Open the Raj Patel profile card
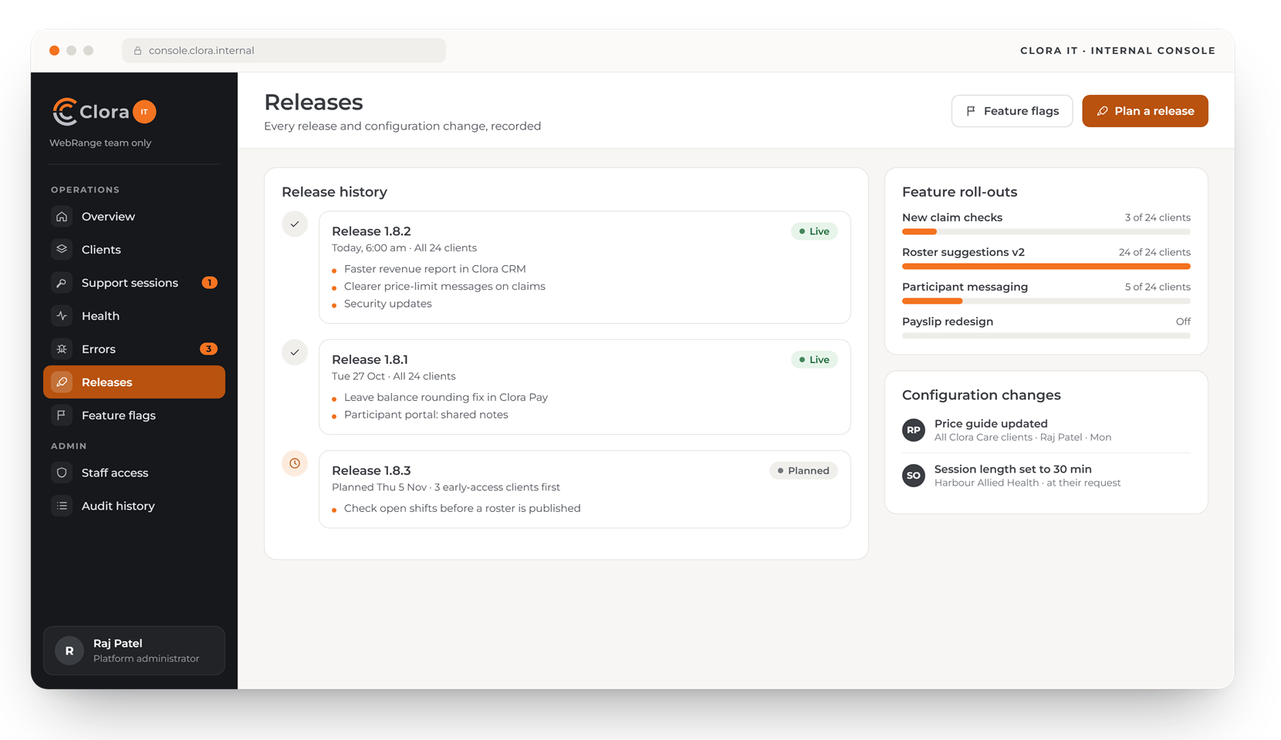The height and width of the screenshot is (740, 1281). [x=134, y=651]
